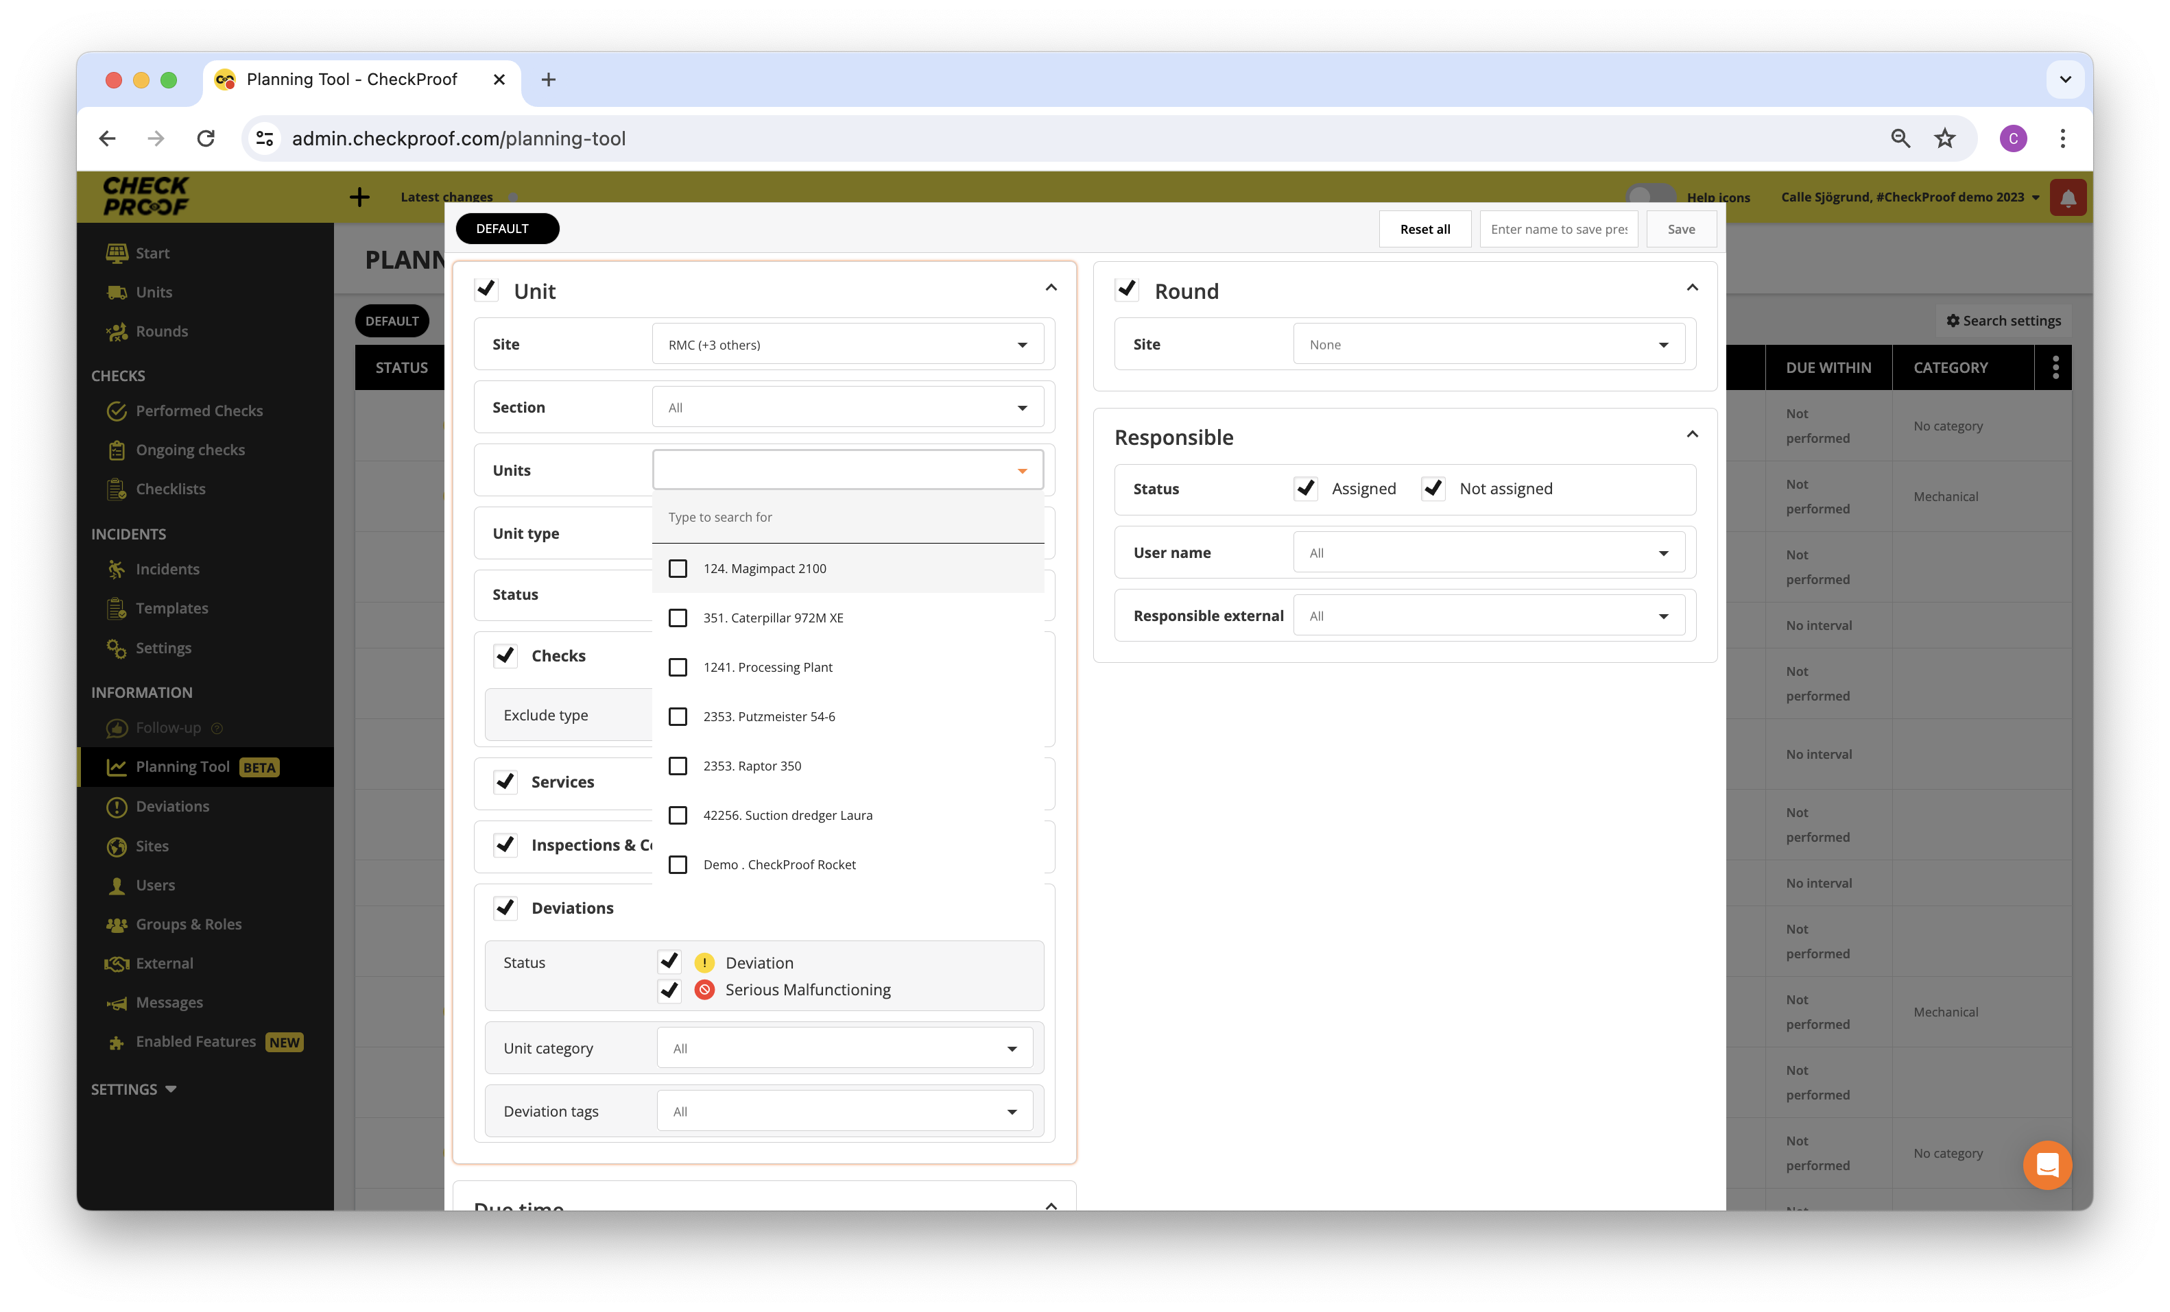Open the User name dropdown
Viewport: 2170px width, 1312px height.
pyautogui.click(x=1488, y=552)
